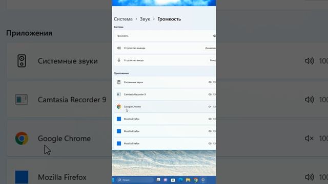Unmute Google Chrome in center panel
This screenshot has height=184, width=328.
(x=210, y=107)
